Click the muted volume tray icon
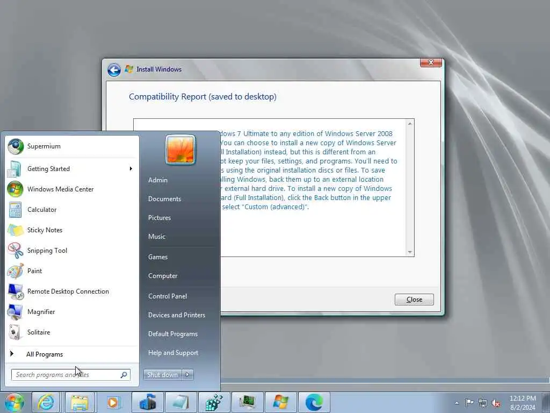Image resolution: width=550 pixels, height=413 pixels. click(x=496, y=403)
